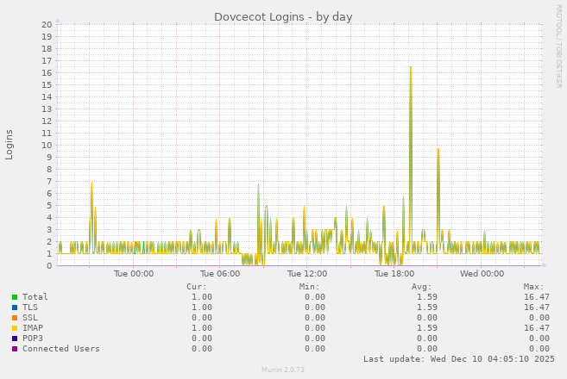Click the y-axis tick label 10
The width and height of the screenshot is (567, 379).
pyautogui.click(x=47, y=146)
